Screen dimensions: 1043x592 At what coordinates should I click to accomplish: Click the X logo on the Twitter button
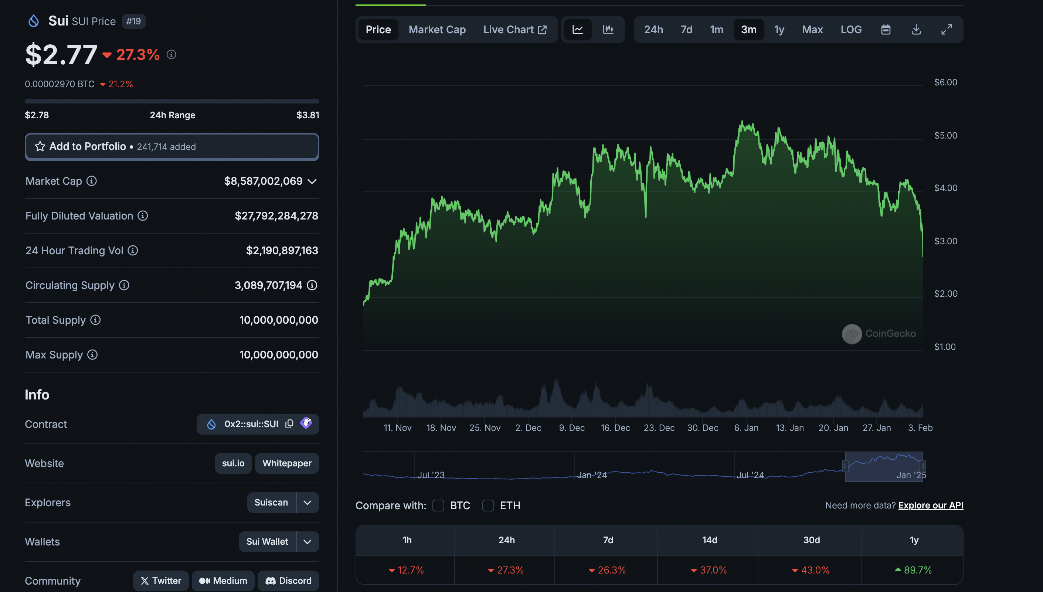click(145, 581)
